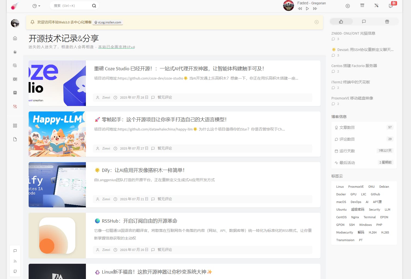411x279 pixels.
Task: Open the GitHub icon in the floating panel
Action: (15, 271)
